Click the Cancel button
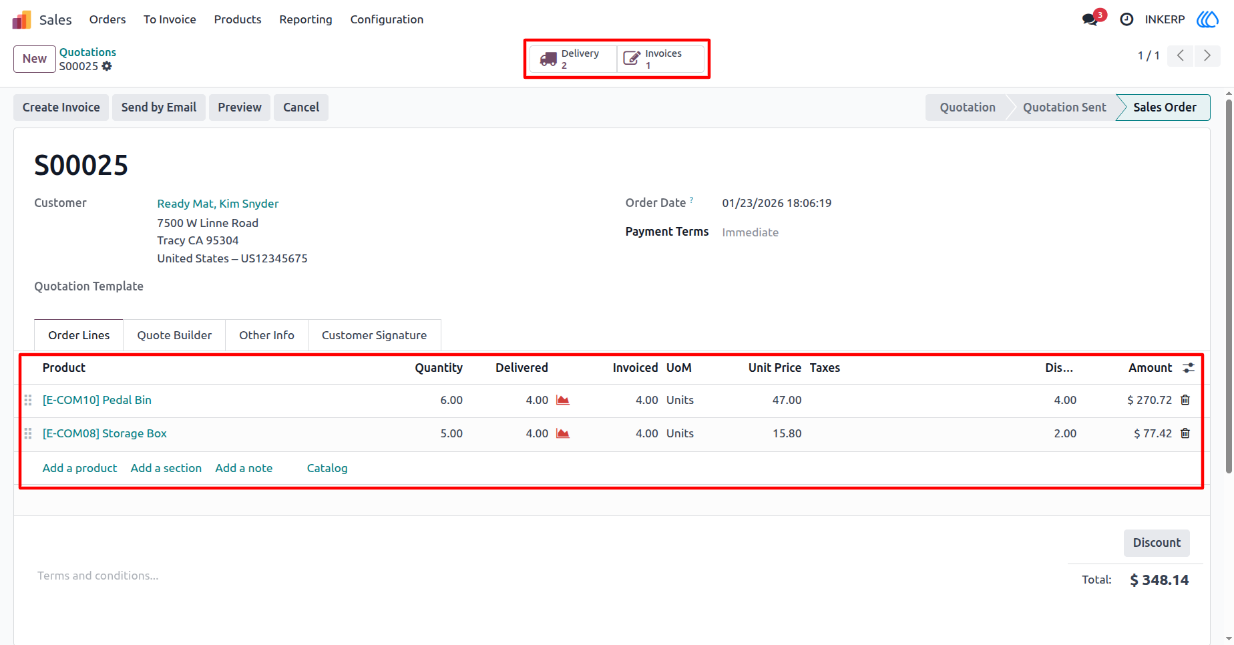Image resolution: width=1234 pixels, height=645 pixels. click(301, 107)
